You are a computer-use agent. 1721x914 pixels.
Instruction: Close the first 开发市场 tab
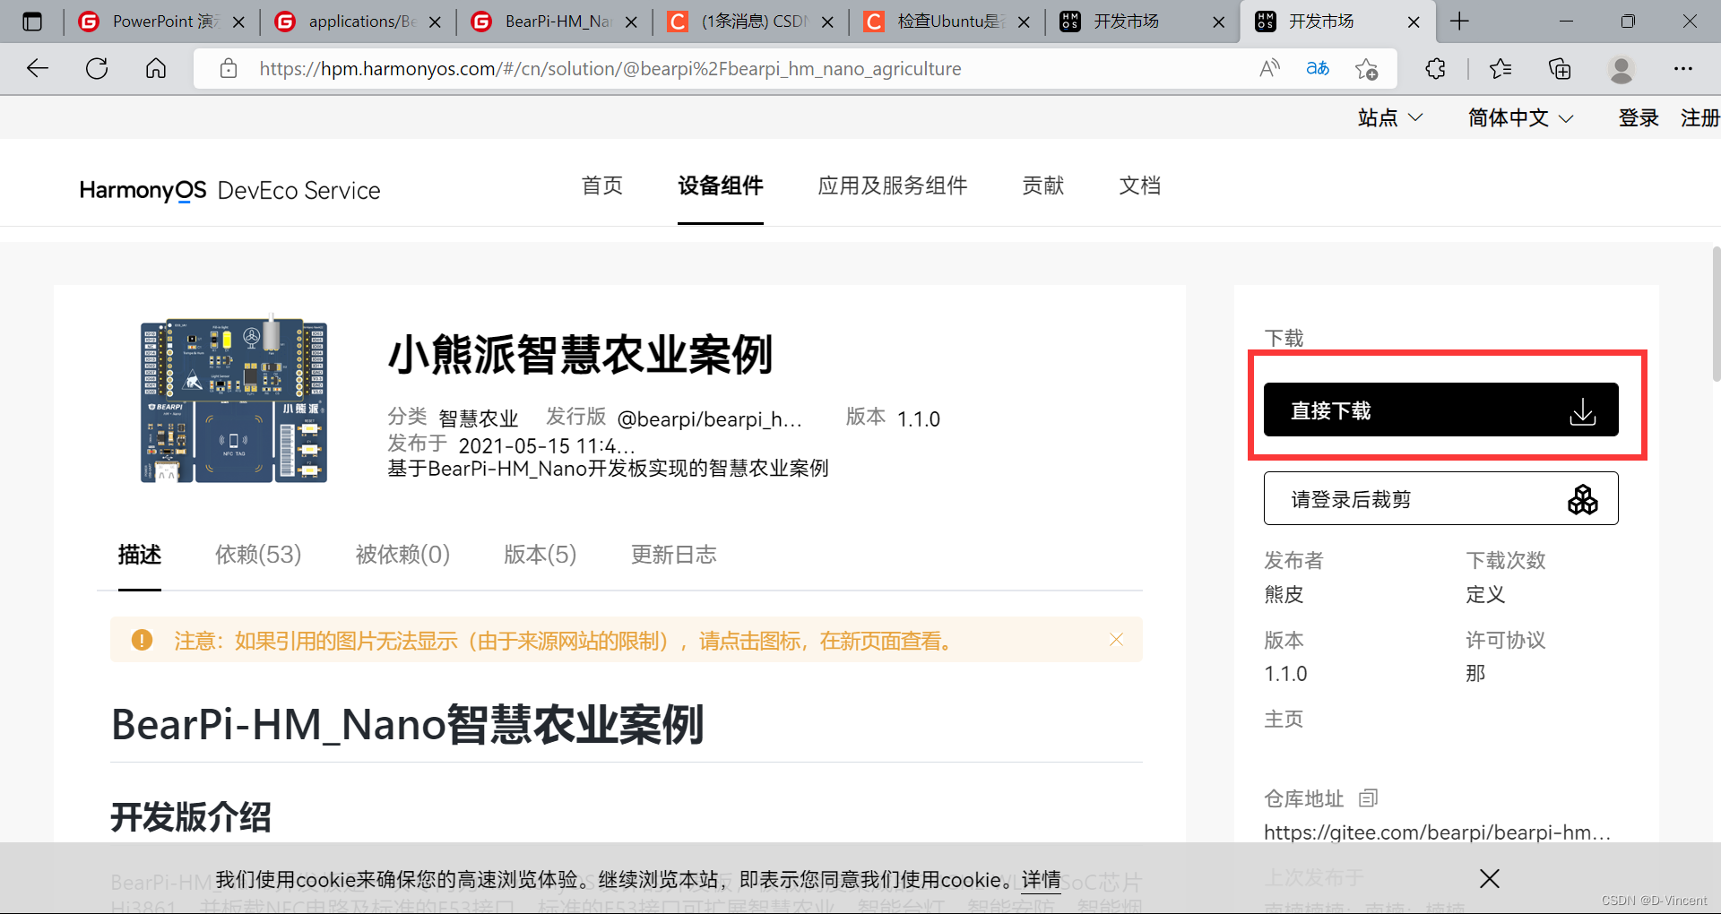(1219, 22)
